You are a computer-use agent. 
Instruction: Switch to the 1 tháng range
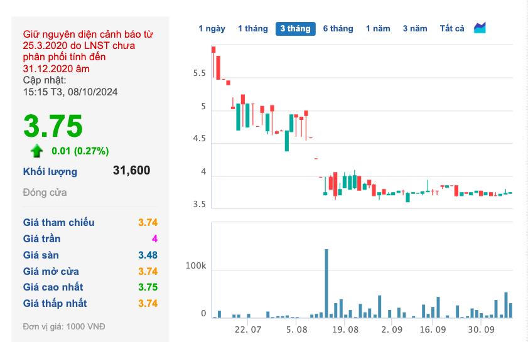point(252,29)
